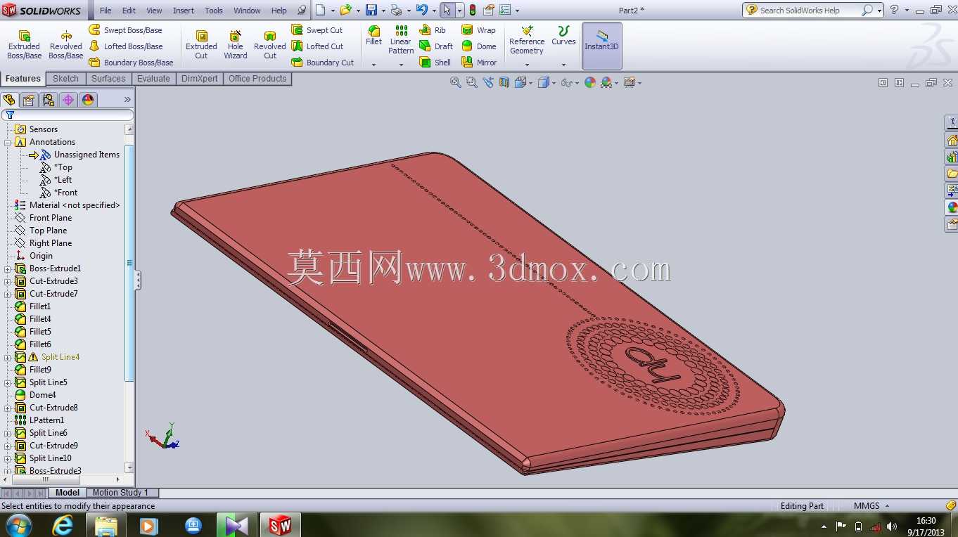Open FeatureManager design tree tab
This screenshot has width=958, height=537.
coord(9,100)
